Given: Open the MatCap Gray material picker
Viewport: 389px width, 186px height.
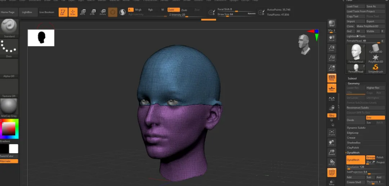Looking at the screenshot, I should pos(9,108).
